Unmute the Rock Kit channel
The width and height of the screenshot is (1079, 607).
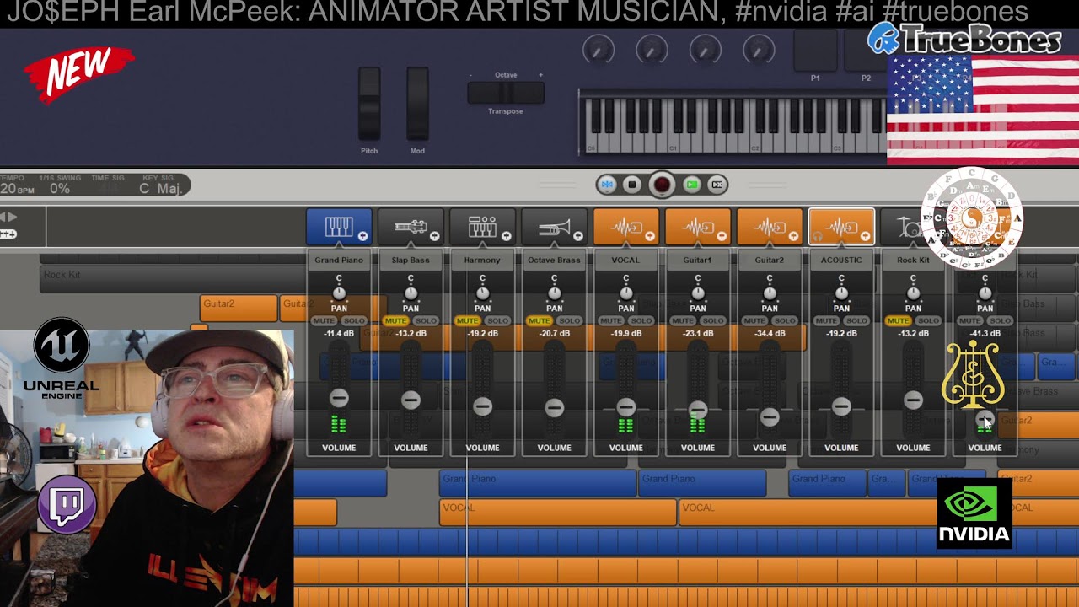(898, 320)
